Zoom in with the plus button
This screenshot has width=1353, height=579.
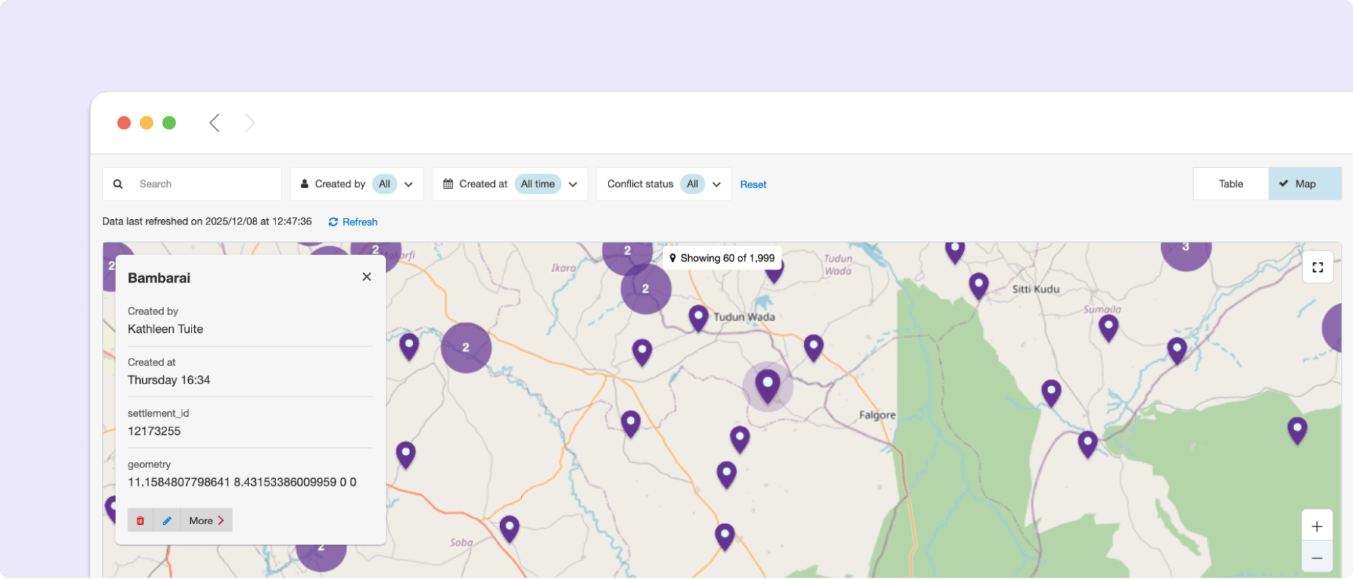coord(1316,526)
